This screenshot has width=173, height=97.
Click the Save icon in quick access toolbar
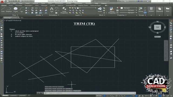(x=14, y=1)
